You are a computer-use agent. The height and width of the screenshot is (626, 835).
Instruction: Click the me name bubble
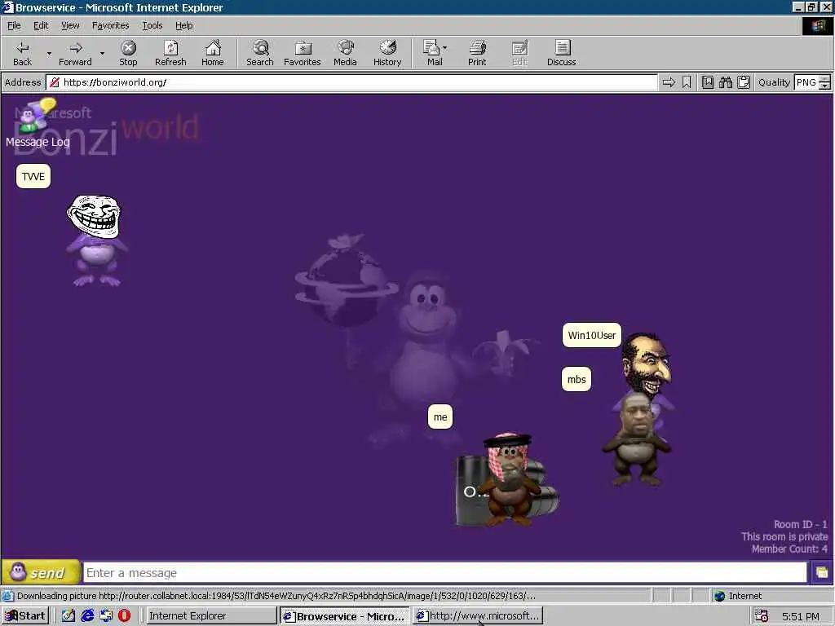440,417
